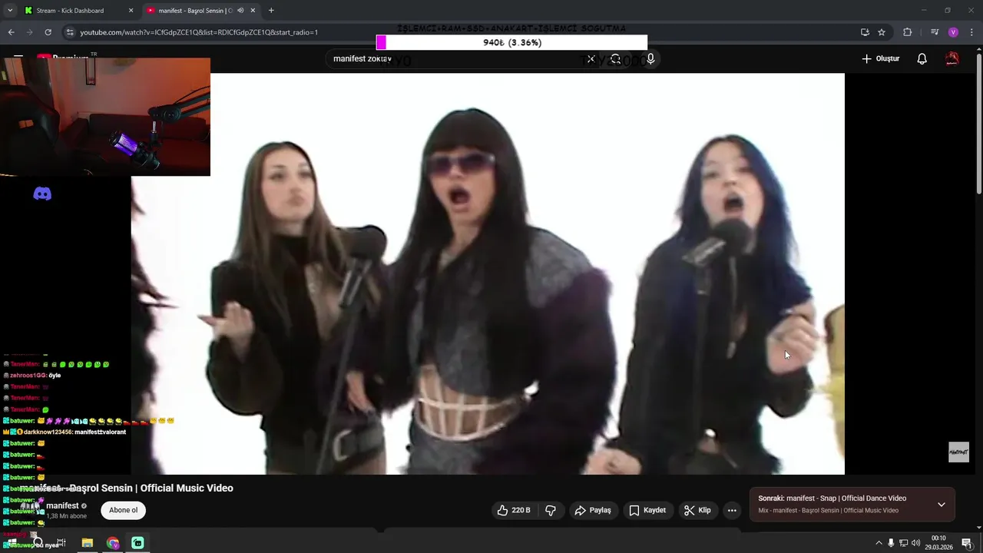Go back in browser history
Viewport: 983px width, 553px height.
(11, 32)
